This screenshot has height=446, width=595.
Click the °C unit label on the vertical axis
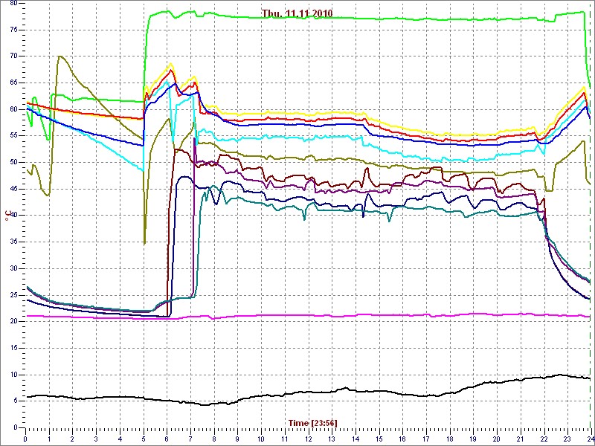coord(7,216)
